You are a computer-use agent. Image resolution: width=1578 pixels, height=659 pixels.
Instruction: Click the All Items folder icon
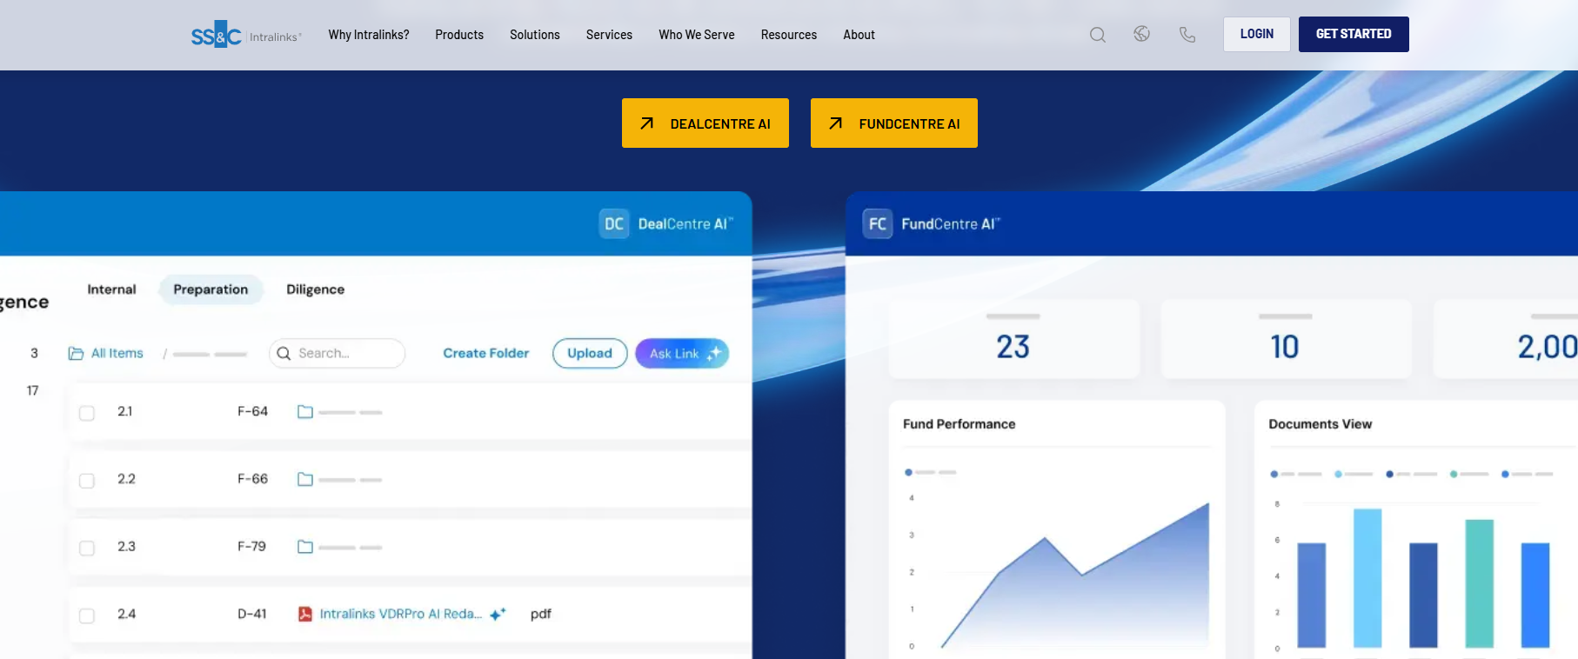(76, 353)
